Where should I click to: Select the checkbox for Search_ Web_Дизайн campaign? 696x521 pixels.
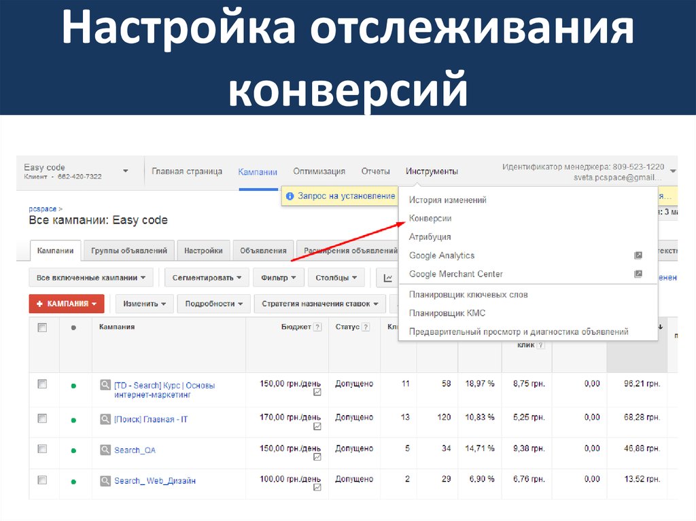click(42, 480)
